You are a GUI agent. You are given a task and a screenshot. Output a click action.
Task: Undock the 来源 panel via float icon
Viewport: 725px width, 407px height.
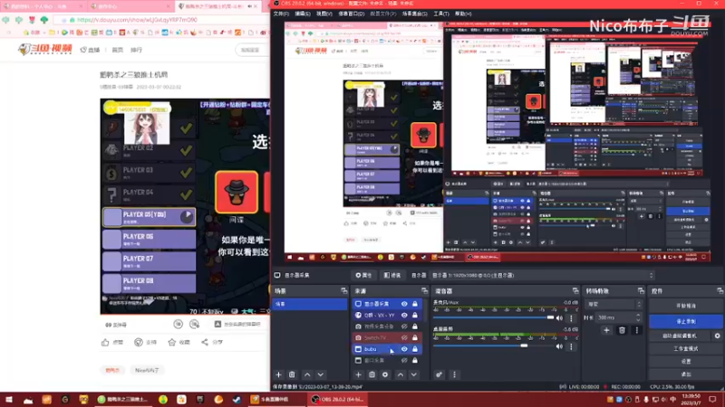tap(424, 290)
